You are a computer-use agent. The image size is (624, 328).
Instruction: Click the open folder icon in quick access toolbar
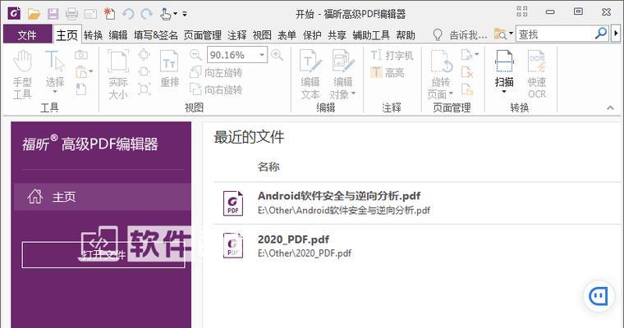(x=34, y=14)
